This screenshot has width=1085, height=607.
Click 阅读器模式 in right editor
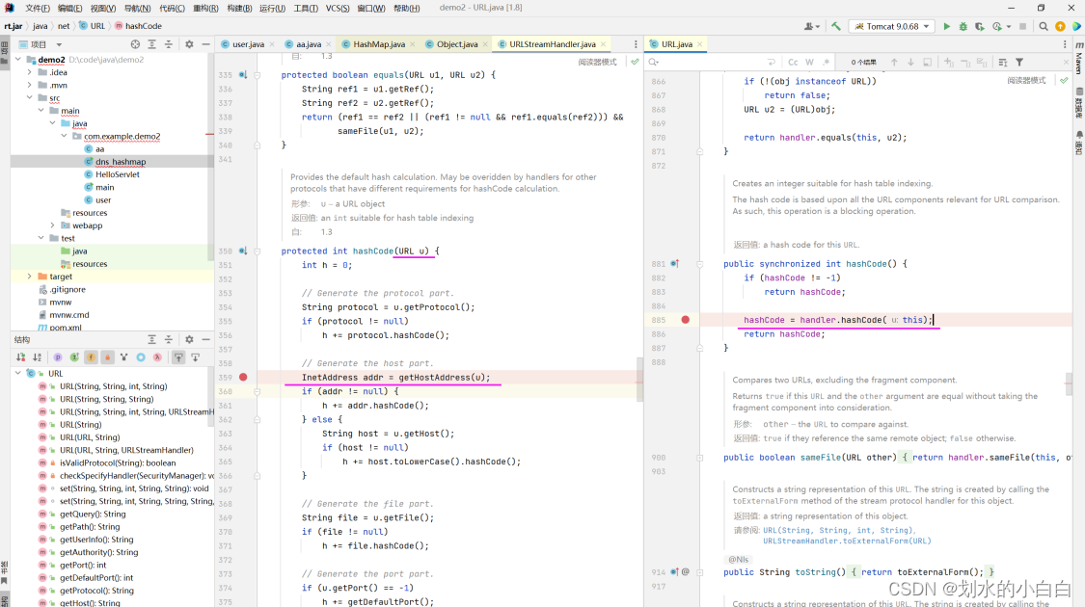pos(1026,81)
